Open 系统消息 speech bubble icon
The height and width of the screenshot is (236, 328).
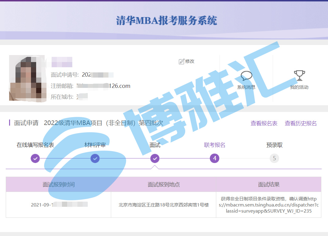click(x=246, y=76)
